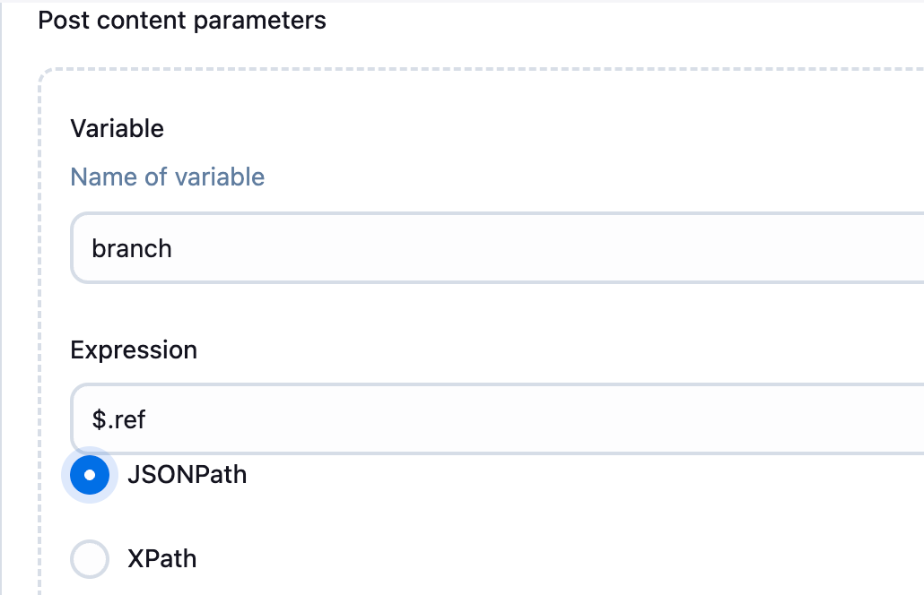Click the "Expression" field label
This screenshot has height=595, width=924.
pos(134,349)
